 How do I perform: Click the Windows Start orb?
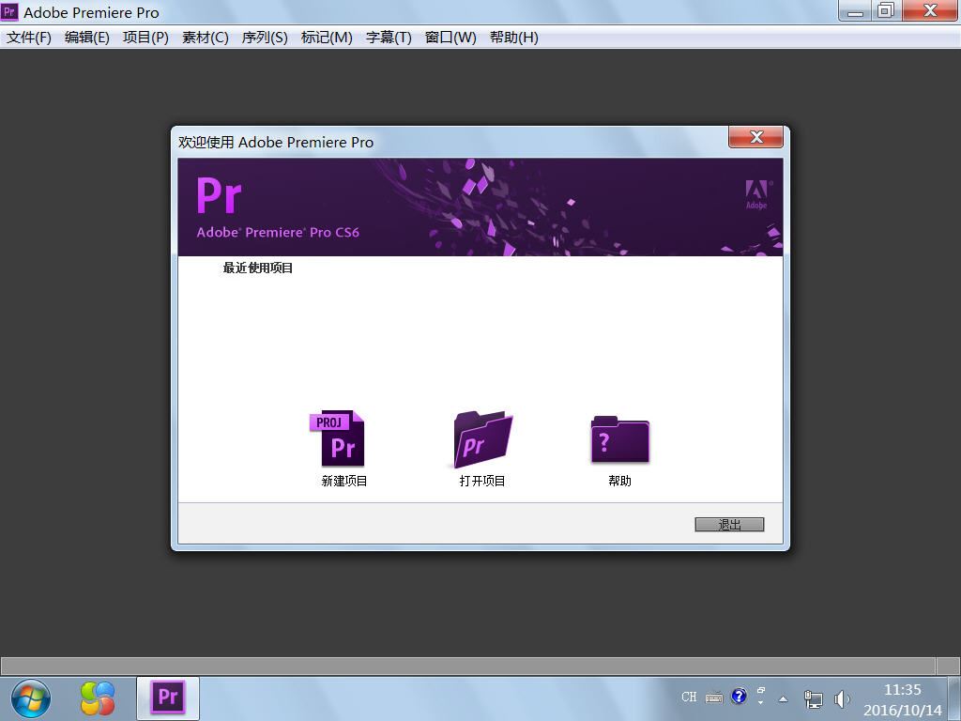(31, 698)
